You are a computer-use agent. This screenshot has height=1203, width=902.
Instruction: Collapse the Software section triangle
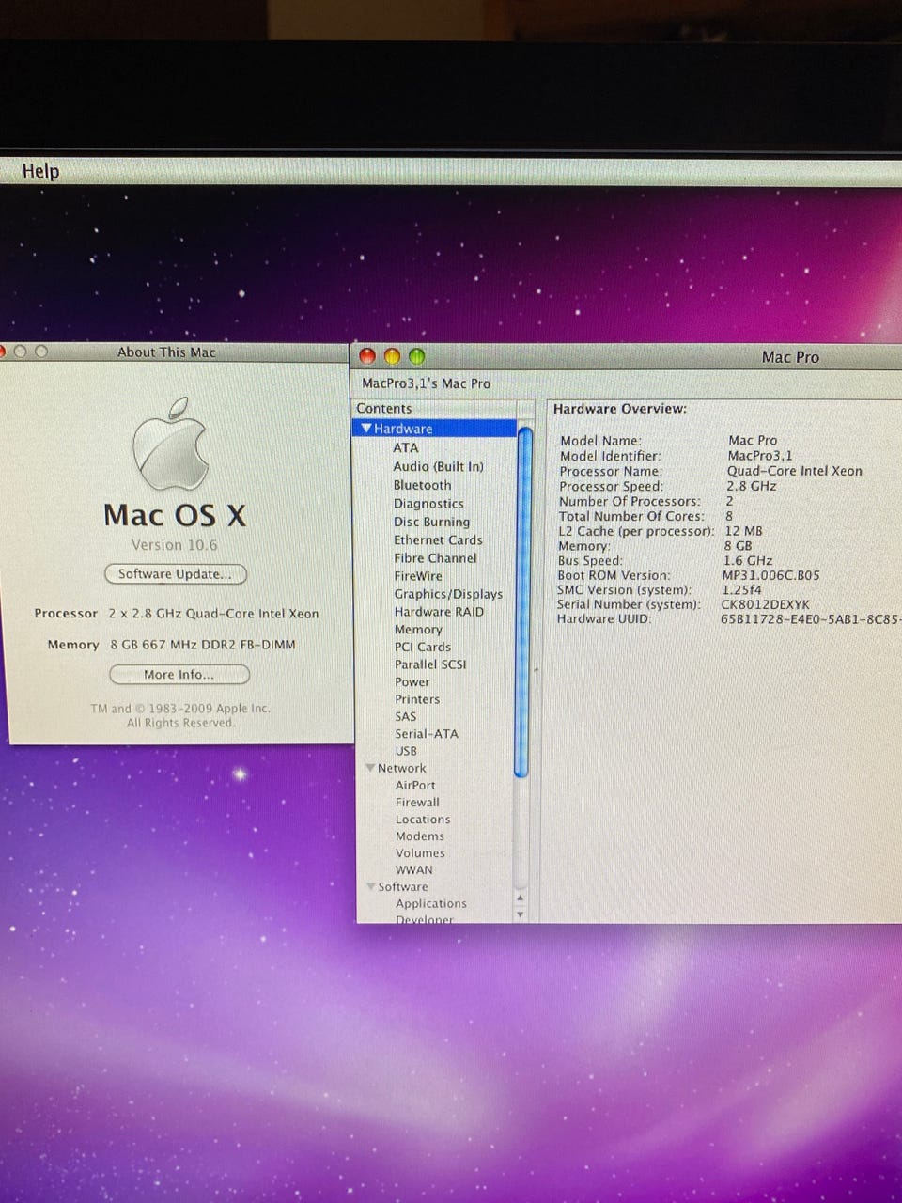371,886
